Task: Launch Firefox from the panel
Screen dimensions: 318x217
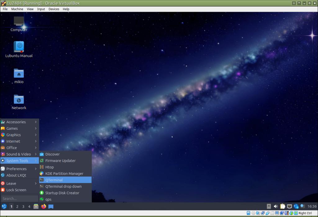Action: (x=43, y=206)
